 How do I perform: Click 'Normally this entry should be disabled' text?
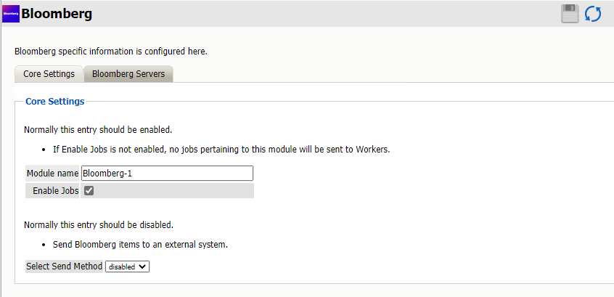(x=98, y=224)
